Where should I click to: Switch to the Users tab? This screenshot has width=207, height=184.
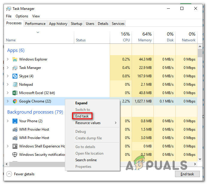90,24
